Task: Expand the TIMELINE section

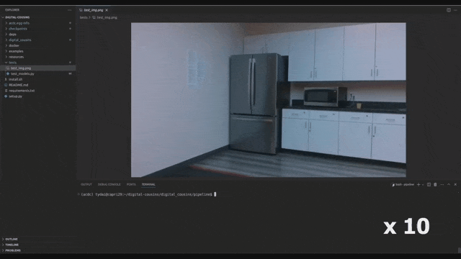Action: [12, 245]
